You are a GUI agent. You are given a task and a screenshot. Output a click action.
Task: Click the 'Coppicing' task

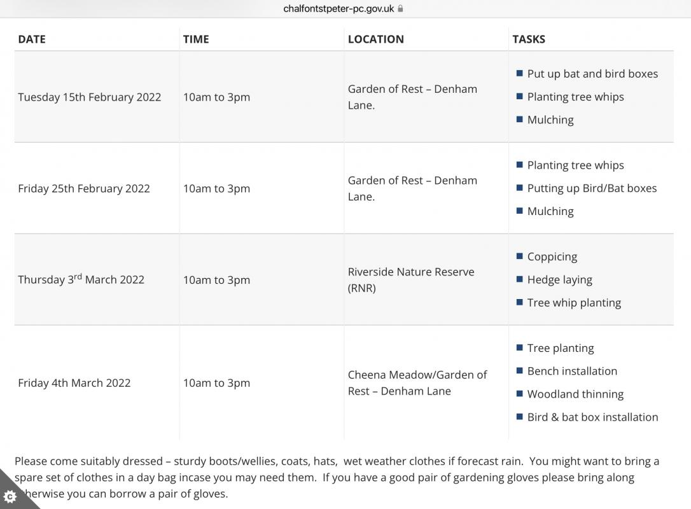click(552, 256)
